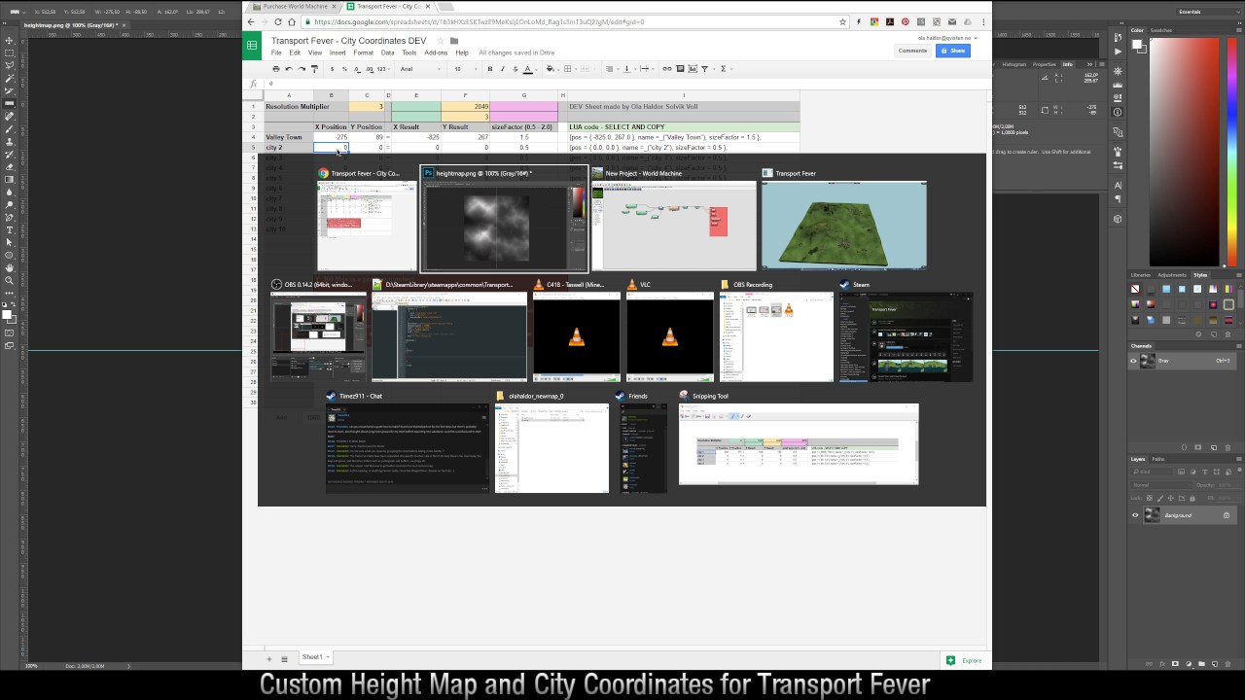Reload the Chrome page

pyautogui.click(x=277, y=21)
